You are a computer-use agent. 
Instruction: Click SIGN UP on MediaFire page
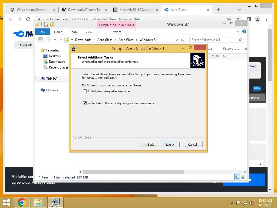(x=26, y=45)
